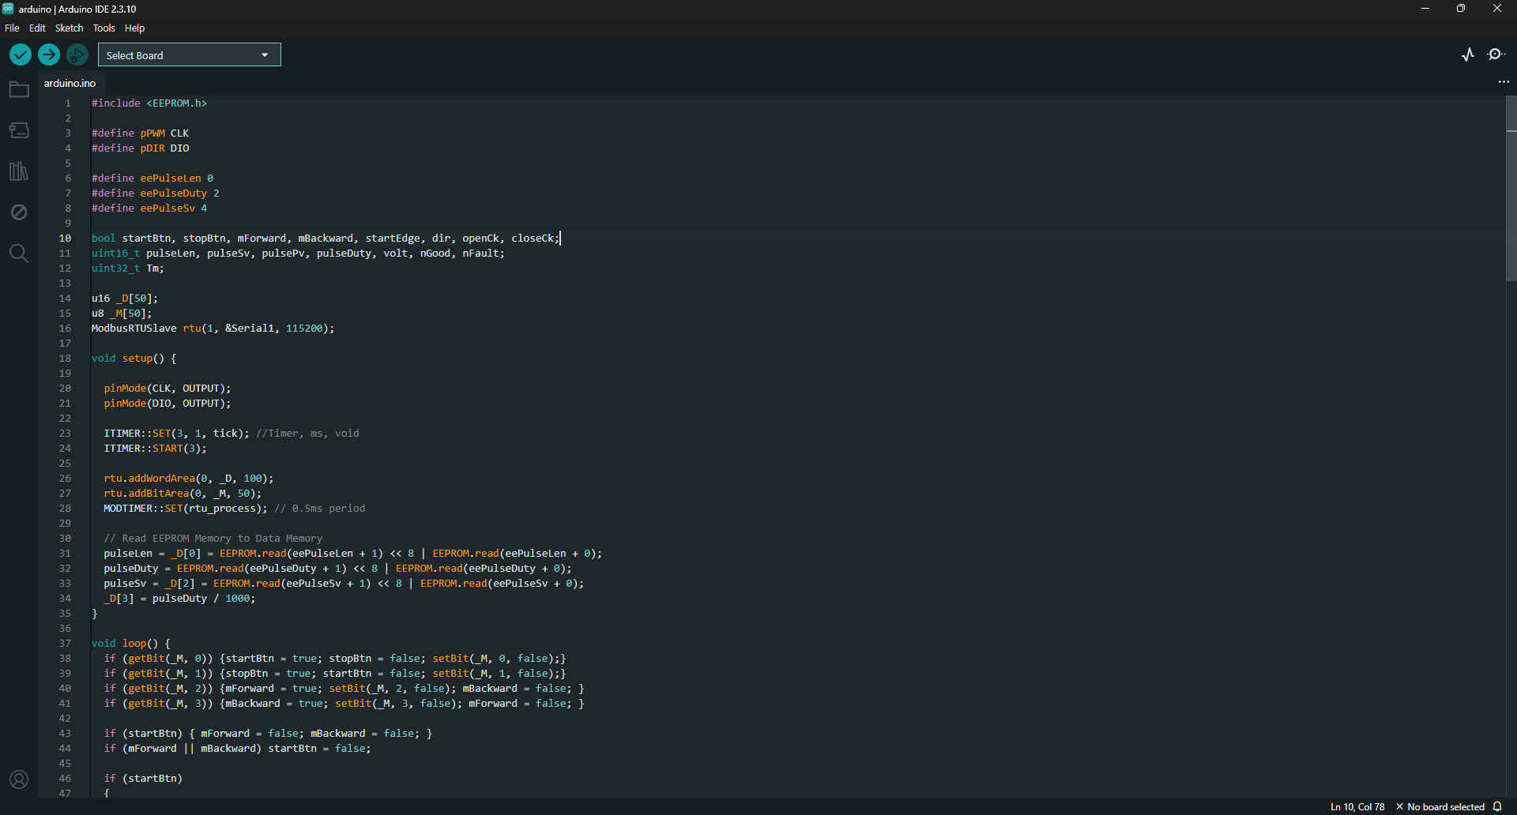This screenshot has height=815, width=1517.
Task: Open the Search sidebar panel
Action: [x=19, y=254]
